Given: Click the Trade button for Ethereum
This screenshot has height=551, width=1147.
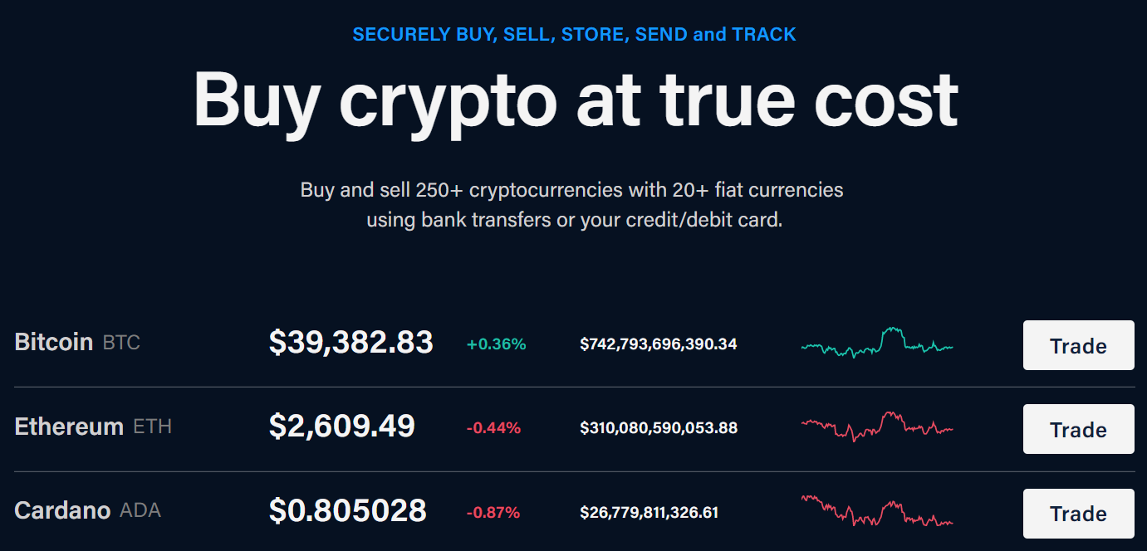Looking at the screenshot, I should (x=1078, y=429).
